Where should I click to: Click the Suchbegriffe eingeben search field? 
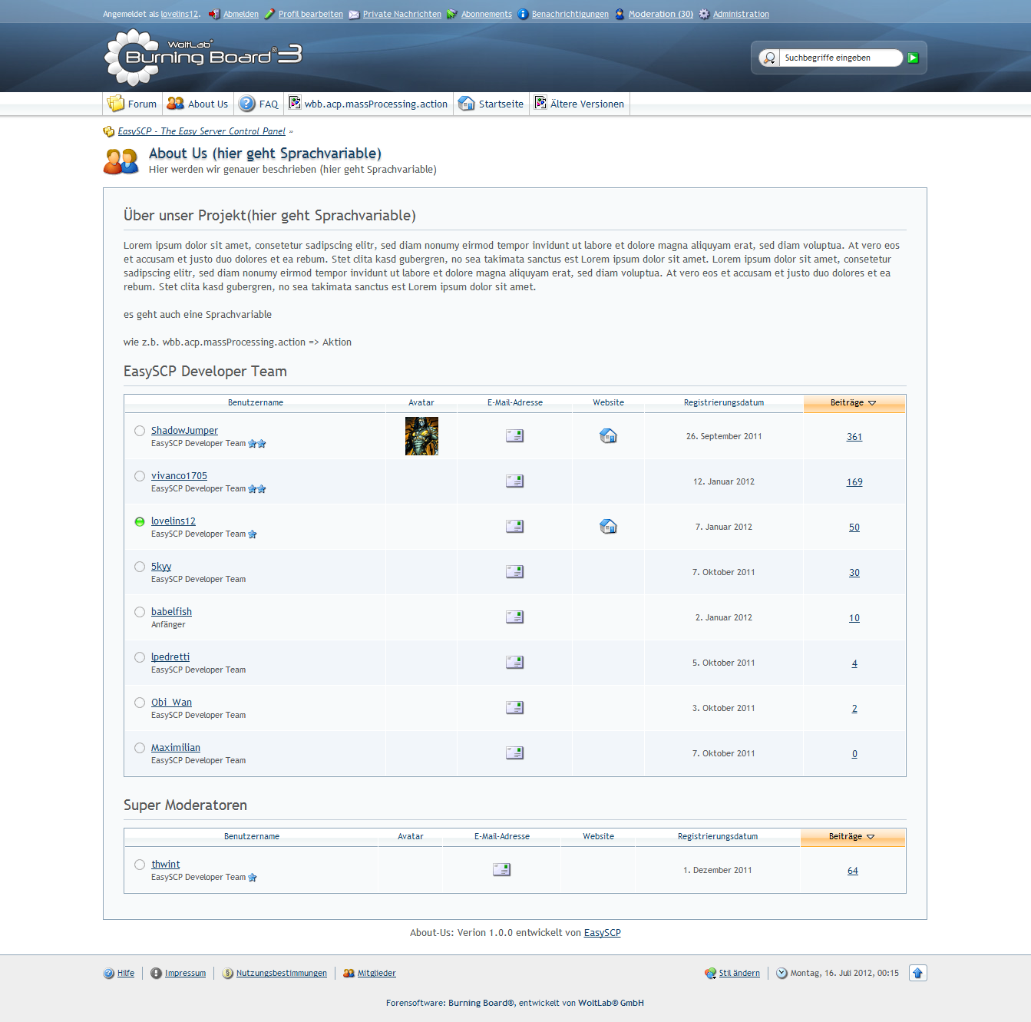[x=838, y=58]
